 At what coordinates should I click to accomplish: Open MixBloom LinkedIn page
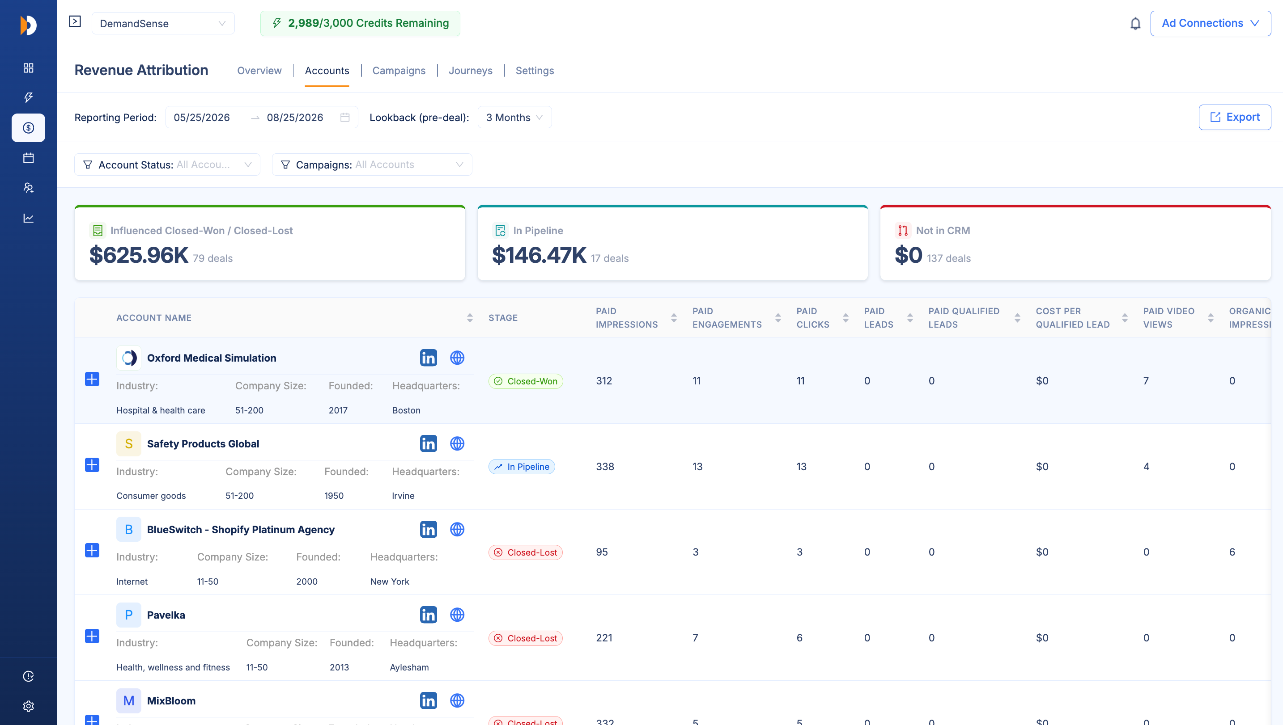(x=428, y=700)
